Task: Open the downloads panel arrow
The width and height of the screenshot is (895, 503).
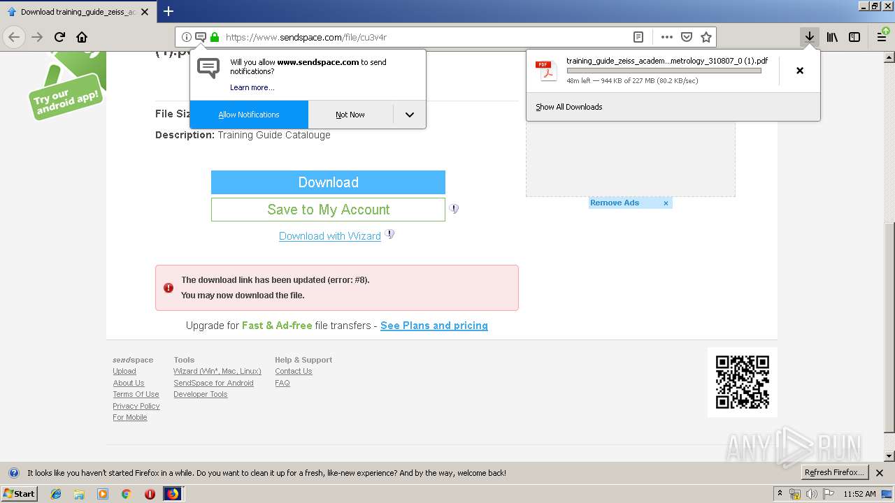Action: (809, 37)
